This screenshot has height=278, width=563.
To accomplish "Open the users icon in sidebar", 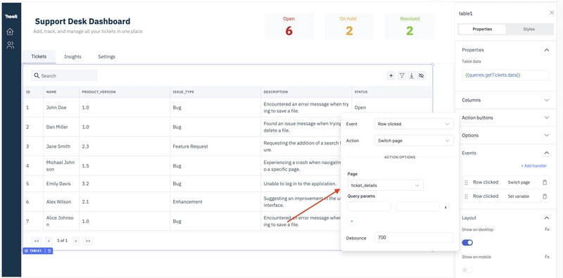I will (10, 45).
